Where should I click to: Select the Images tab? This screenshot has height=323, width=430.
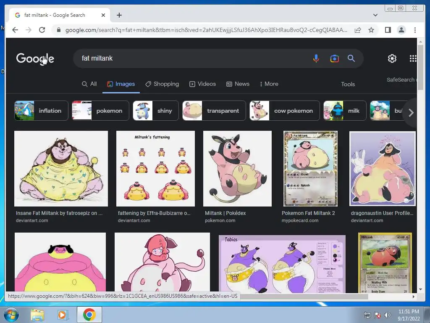[121, 84]
